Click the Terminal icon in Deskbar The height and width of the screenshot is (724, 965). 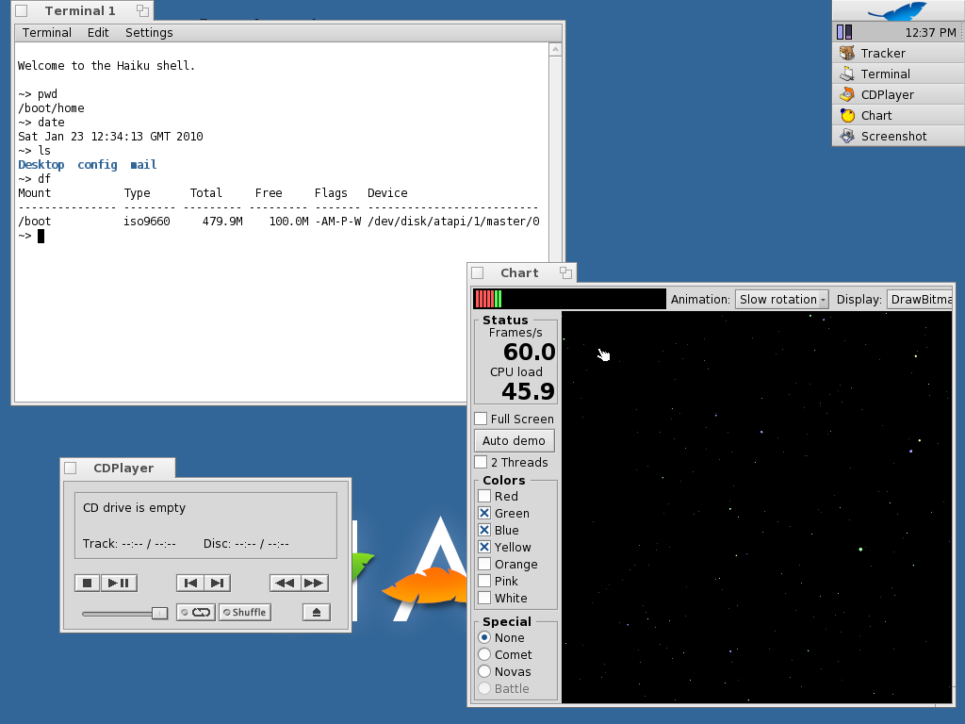(847, 74)
